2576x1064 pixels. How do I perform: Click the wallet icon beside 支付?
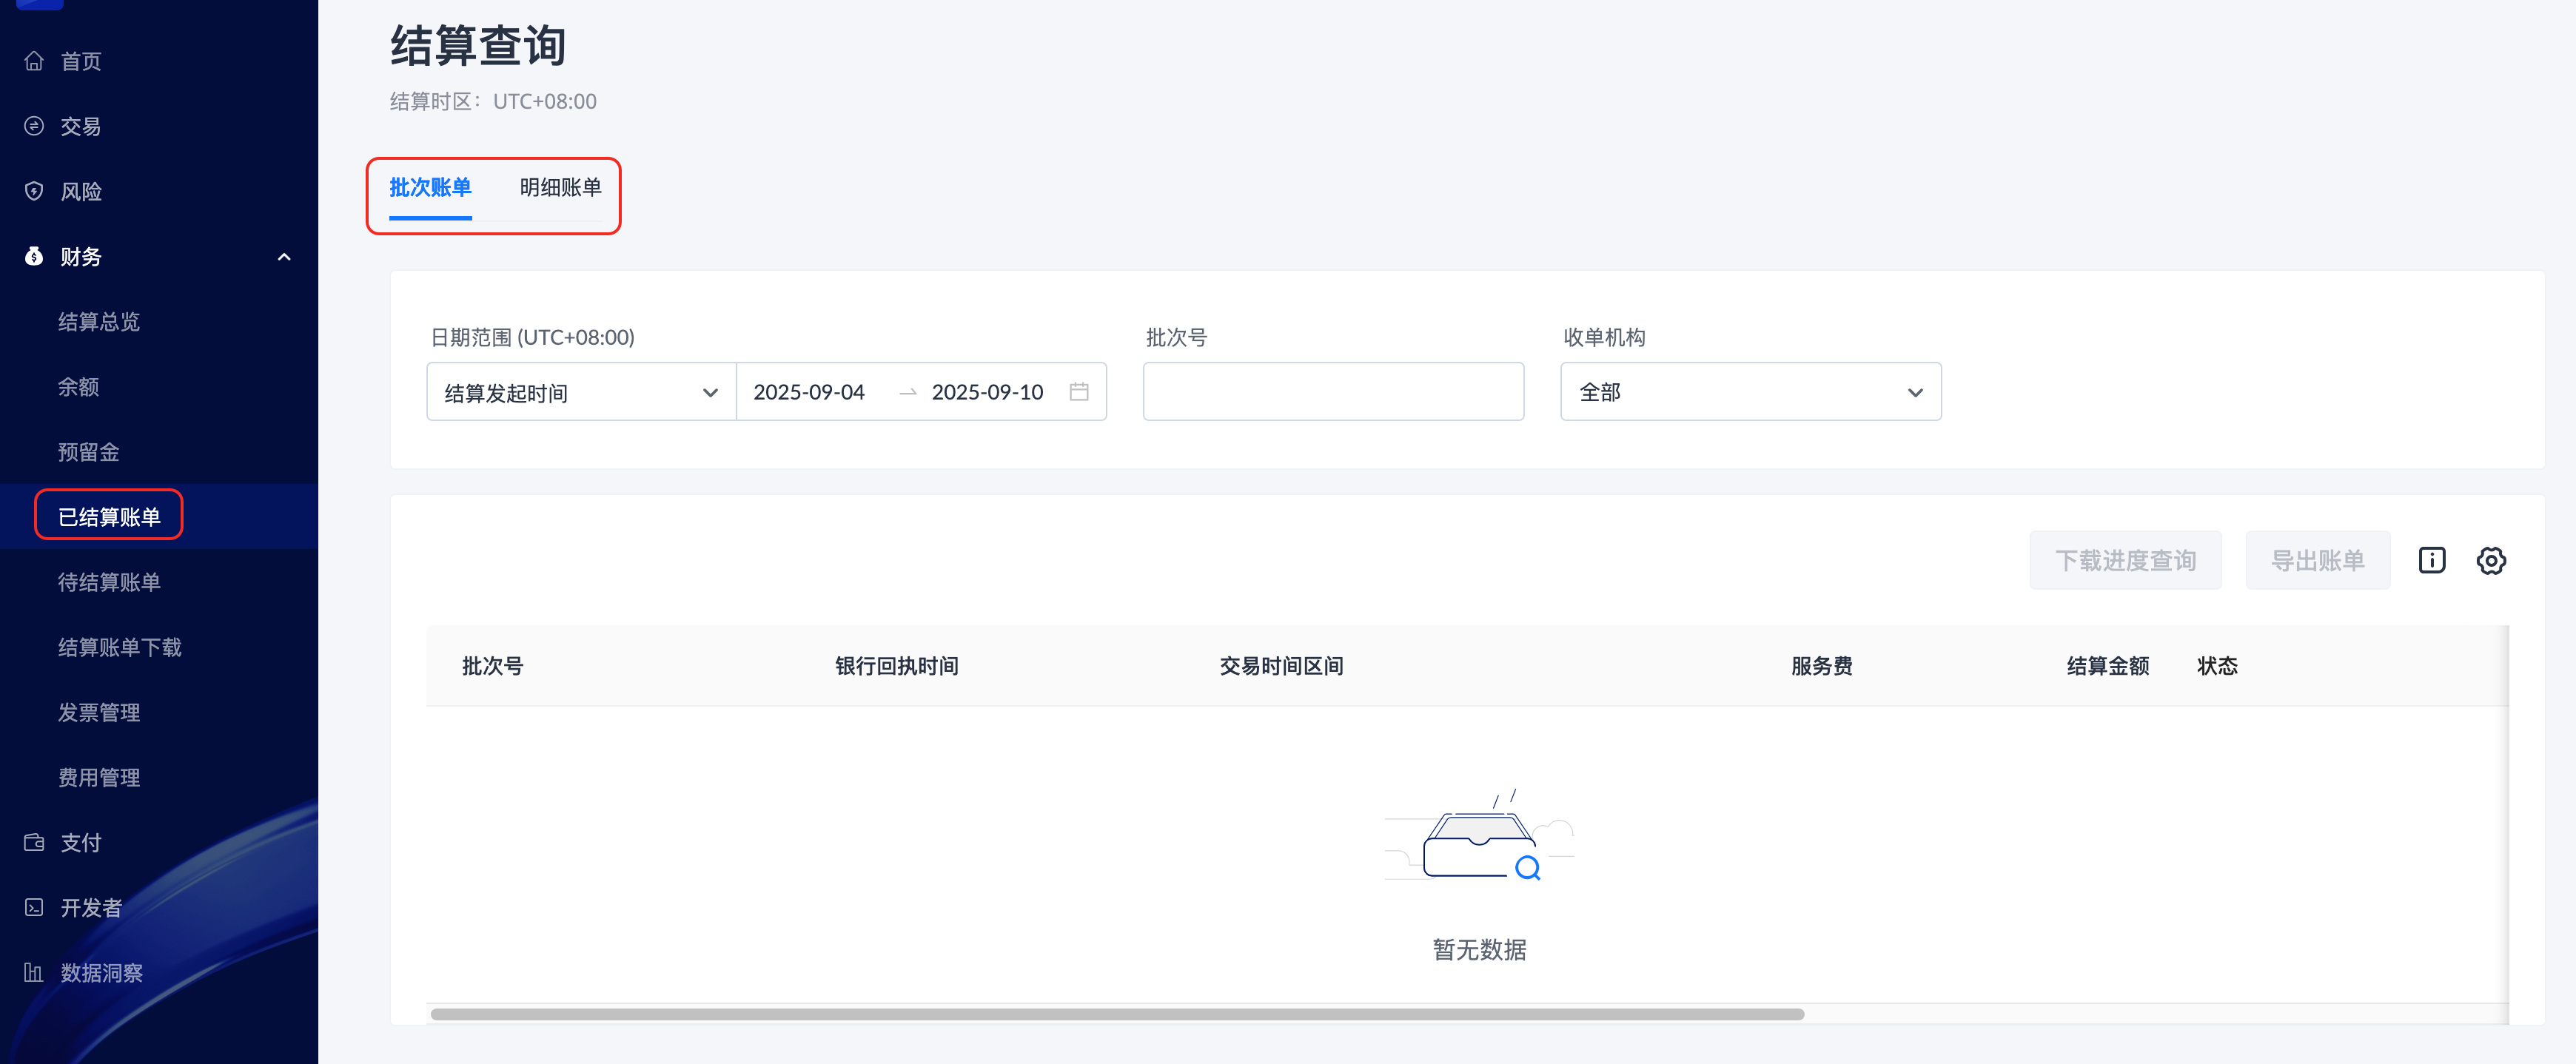pyautogui.click(x=34, y=842)
